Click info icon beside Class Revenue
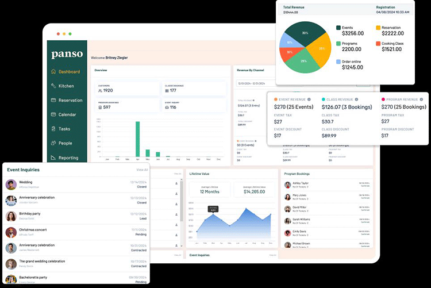 [356, 99]
